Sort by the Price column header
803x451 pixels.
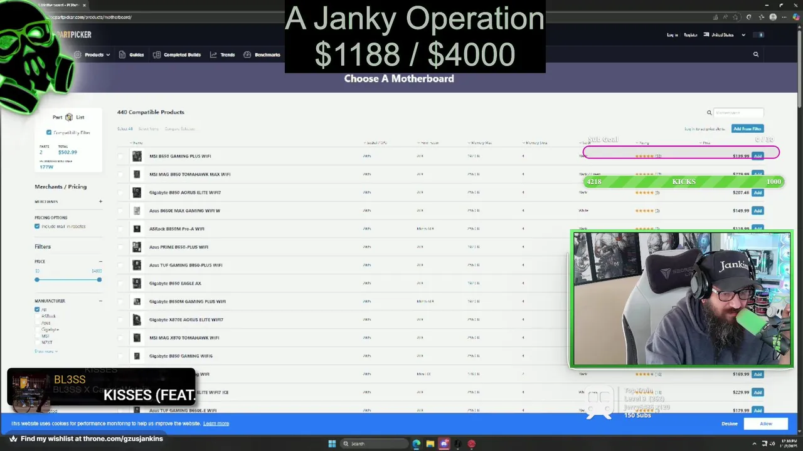[x=706, y=143]
